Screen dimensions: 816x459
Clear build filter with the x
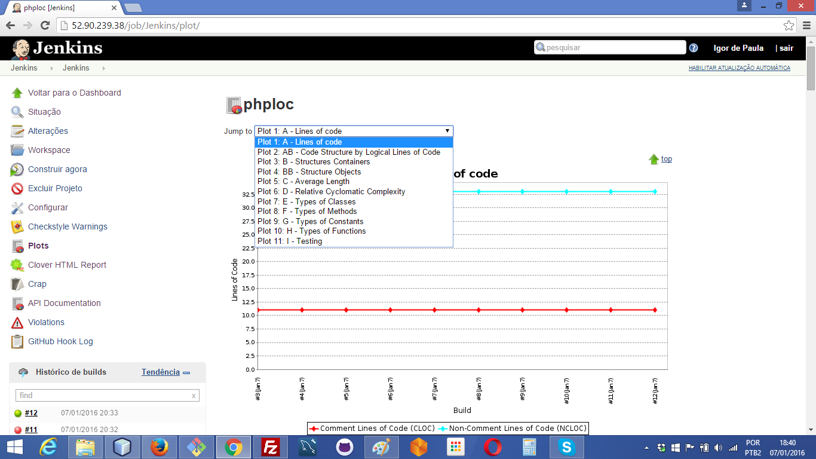click(x=194, y=396)
